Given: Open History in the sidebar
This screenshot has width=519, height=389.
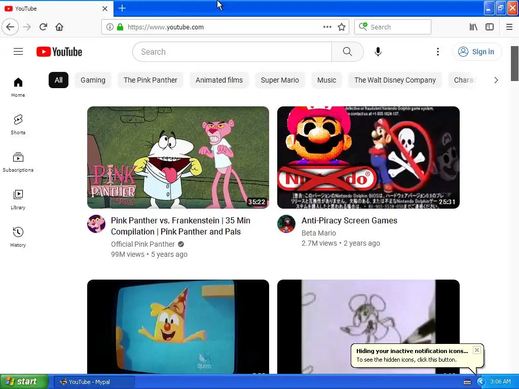Looking at the screenshot, I should (x=18, y=237).
